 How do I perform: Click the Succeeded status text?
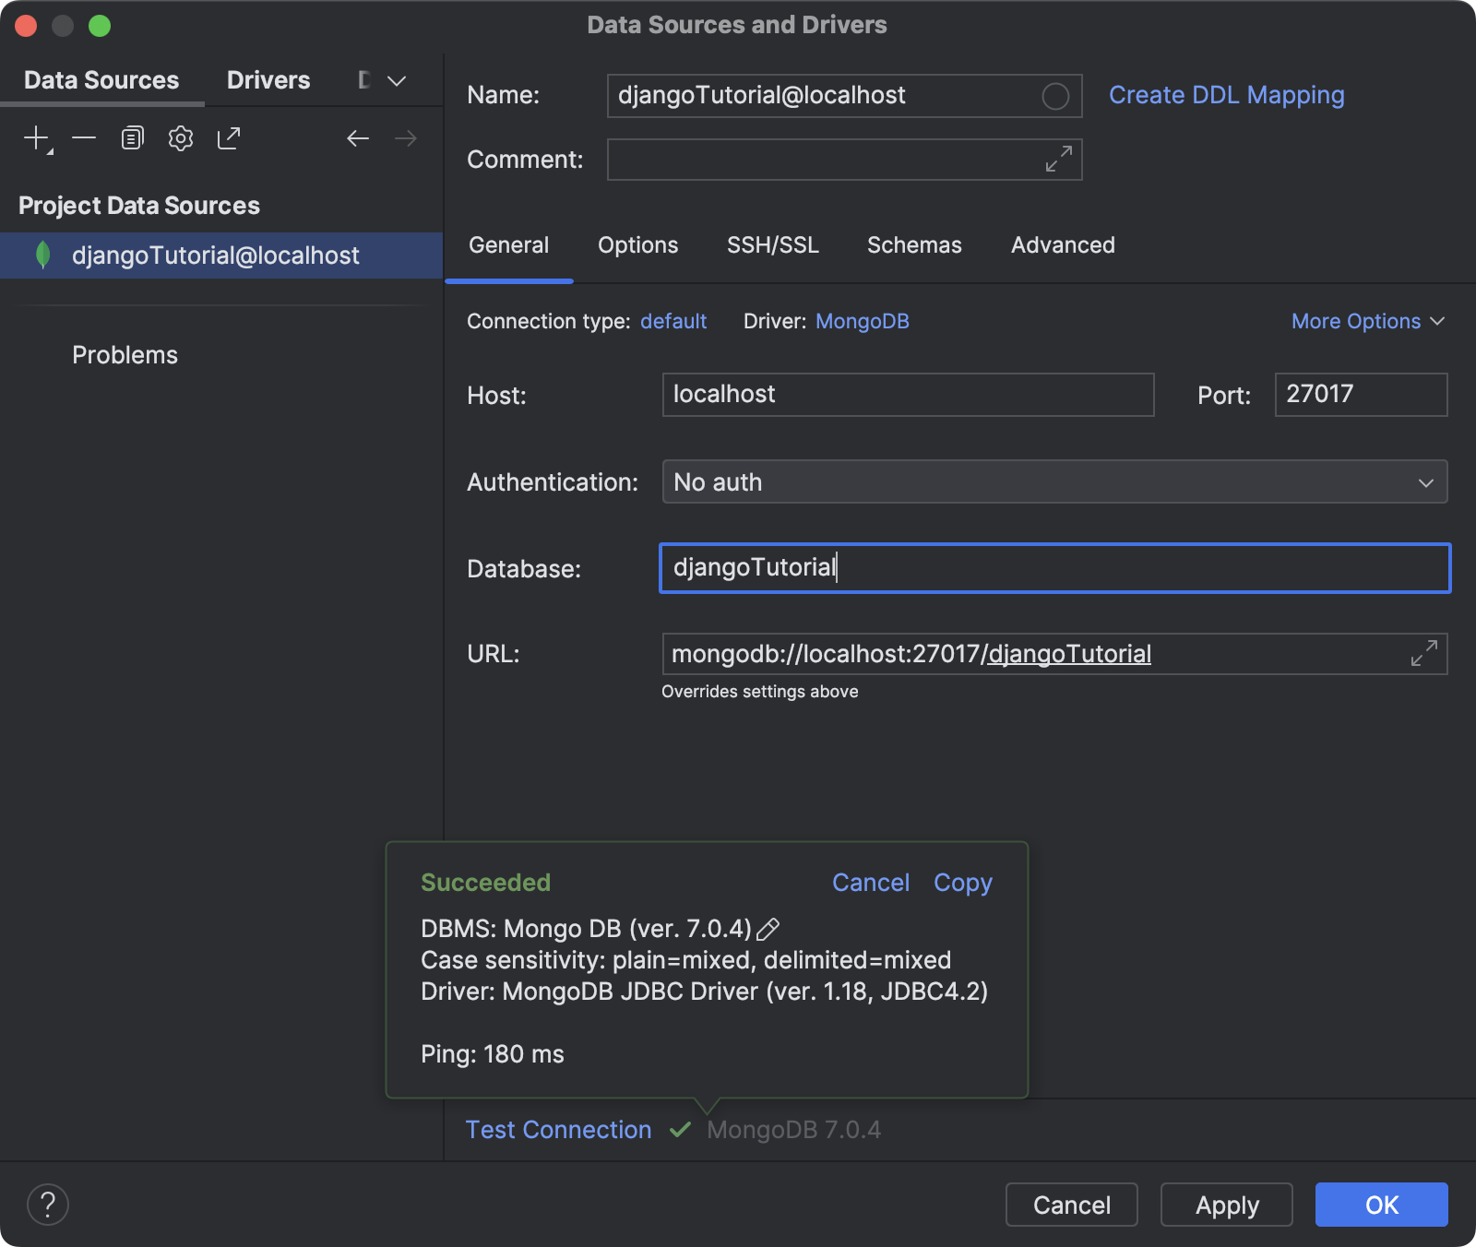point(485,883)
